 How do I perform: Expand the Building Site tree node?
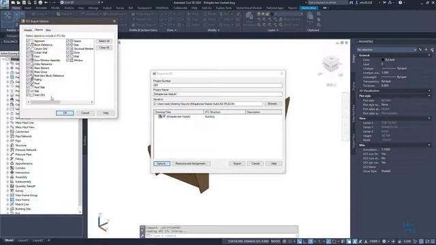(7, 209)
